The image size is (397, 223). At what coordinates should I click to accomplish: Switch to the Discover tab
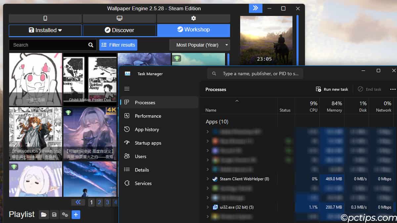[x=119, y=30]
